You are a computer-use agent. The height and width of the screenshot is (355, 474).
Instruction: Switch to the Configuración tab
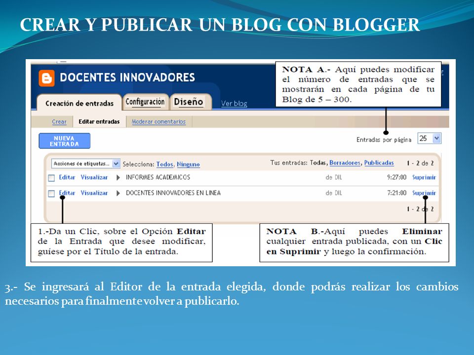coord(145,102)
